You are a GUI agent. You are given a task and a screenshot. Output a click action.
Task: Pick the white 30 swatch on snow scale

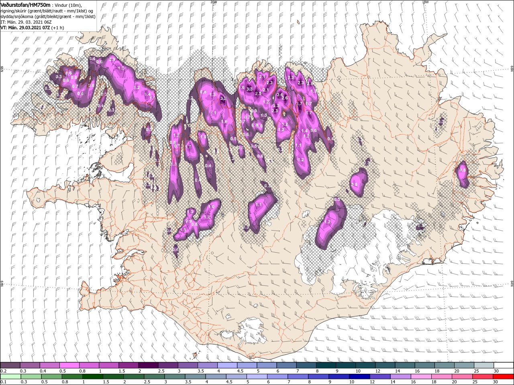(x=504, y=365)
